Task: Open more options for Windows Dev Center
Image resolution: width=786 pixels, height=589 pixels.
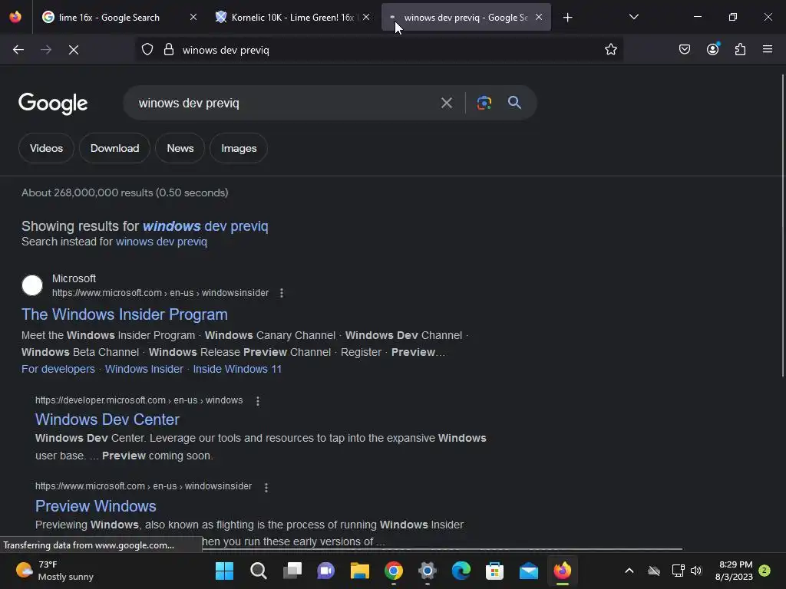Action: (x=258, y=401)
